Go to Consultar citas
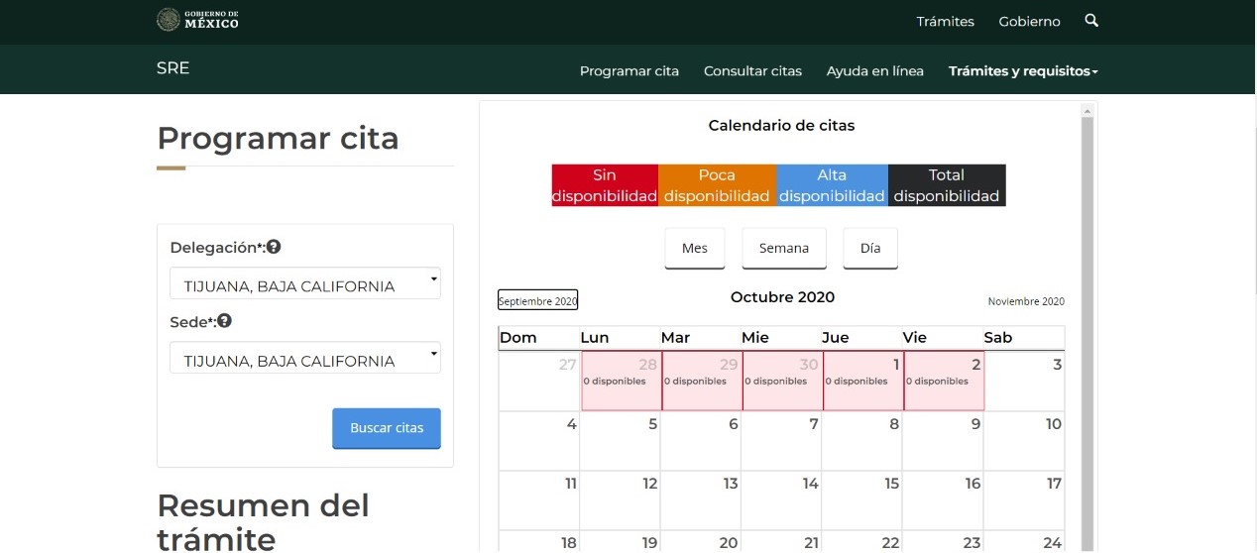 click(752, 71)
